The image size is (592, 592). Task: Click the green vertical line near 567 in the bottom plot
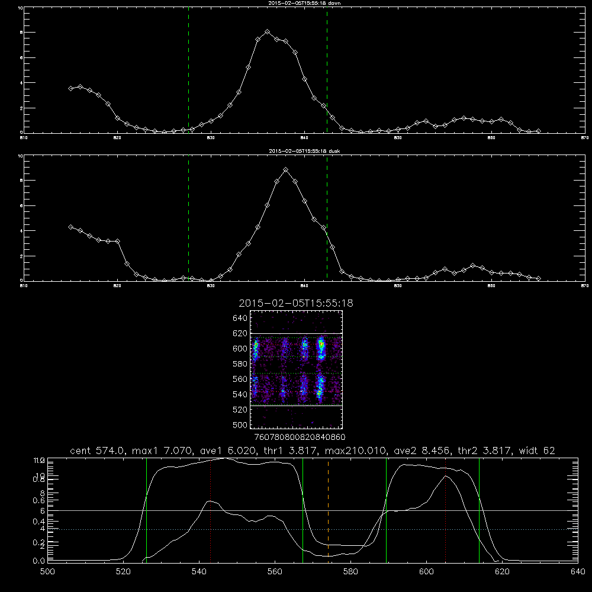point(303,510)
